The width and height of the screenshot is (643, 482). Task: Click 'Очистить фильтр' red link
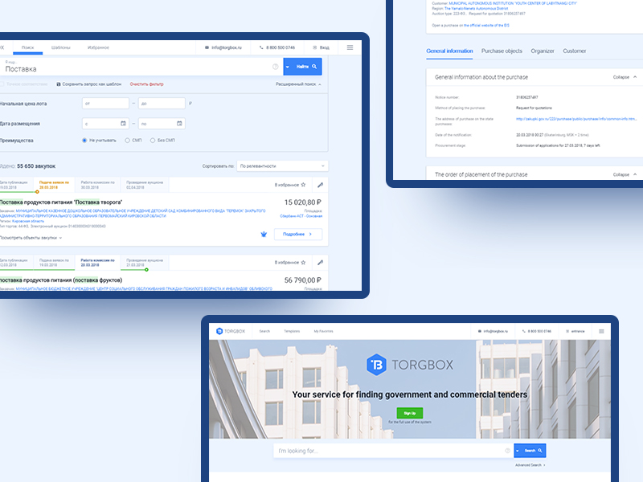click(x=146, y=84)
